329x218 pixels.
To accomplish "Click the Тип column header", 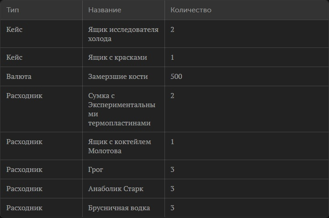I will point(13,10).
